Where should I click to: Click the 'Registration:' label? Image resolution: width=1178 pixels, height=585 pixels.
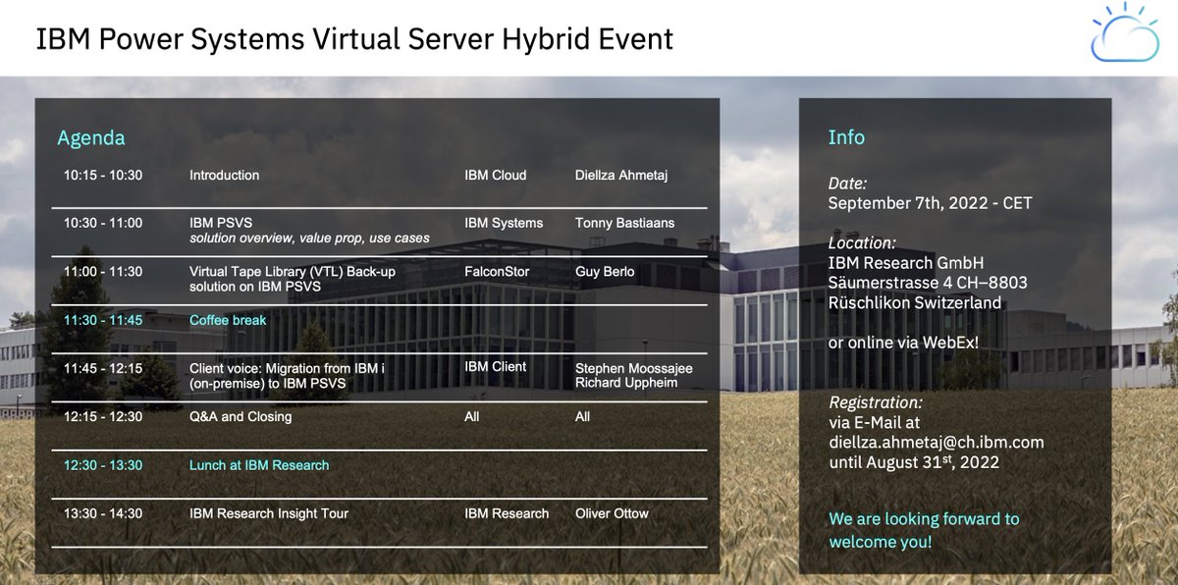[877, 402]
